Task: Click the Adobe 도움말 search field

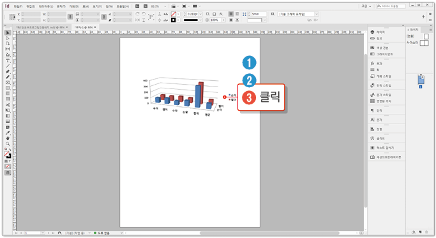Action: tap(391, 6)
